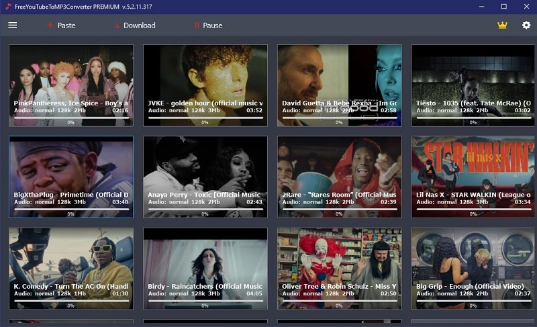
Task: Select PinkPantheress, Ice Spice video thumbnail
Action: tap(71, 85)
